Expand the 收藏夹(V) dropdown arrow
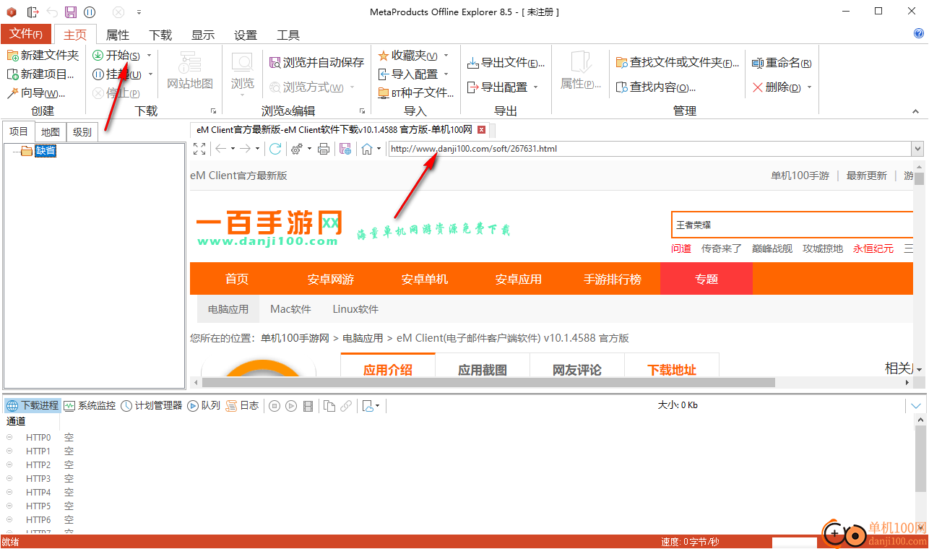This screenshot has width=929, height=549. coord(446,56)
